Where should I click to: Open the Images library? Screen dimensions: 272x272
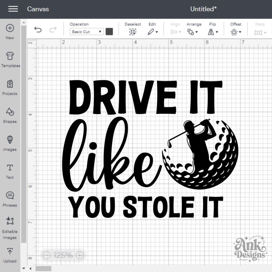[10, 144]
